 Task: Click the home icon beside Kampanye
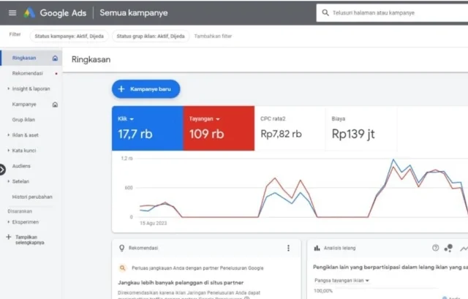pyautogui.click(x=56, y=105)
